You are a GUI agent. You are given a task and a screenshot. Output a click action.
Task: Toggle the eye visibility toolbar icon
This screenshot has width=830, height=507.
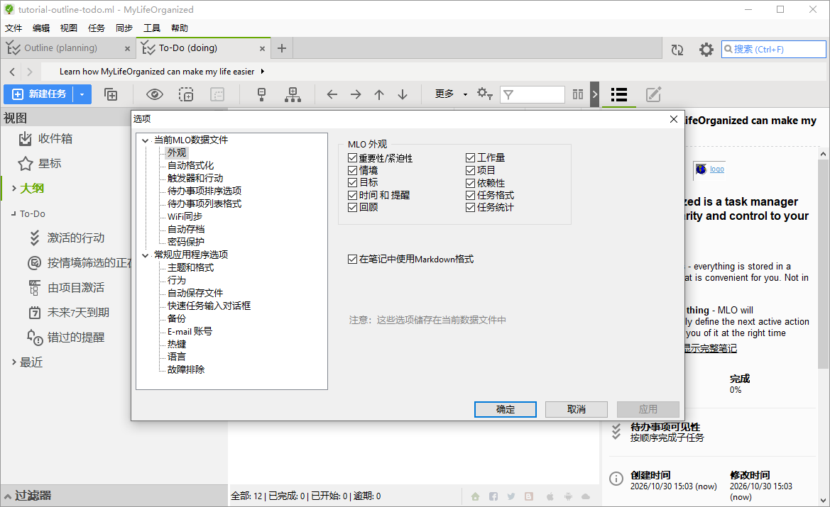pos(155,94)
